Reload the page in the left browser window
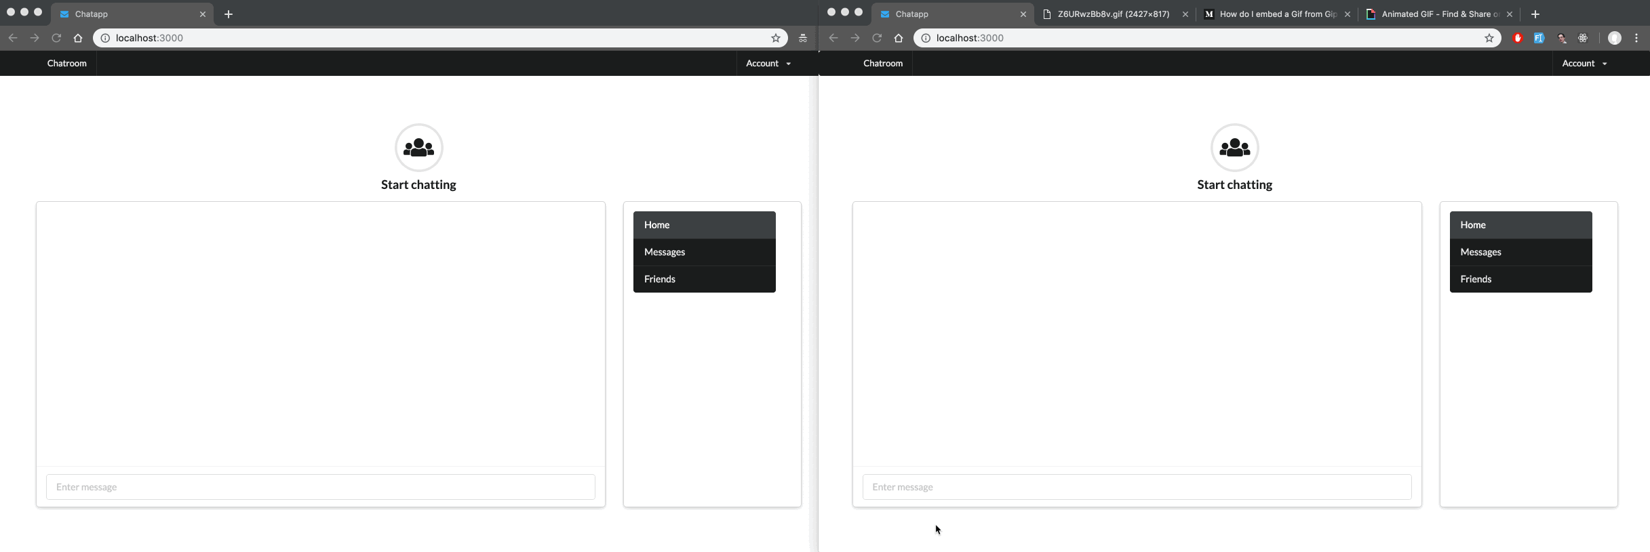 point(56,38)
